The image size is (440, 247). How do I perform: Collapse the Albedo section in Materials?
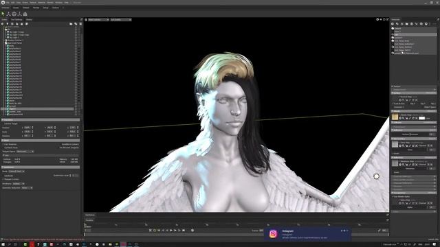(414, 111)
